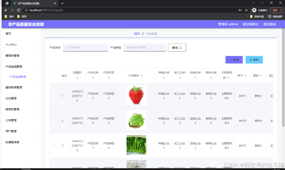Open the tab search chevron in title bar
Viewport: 285px width, 170px height.
point(253,3)
